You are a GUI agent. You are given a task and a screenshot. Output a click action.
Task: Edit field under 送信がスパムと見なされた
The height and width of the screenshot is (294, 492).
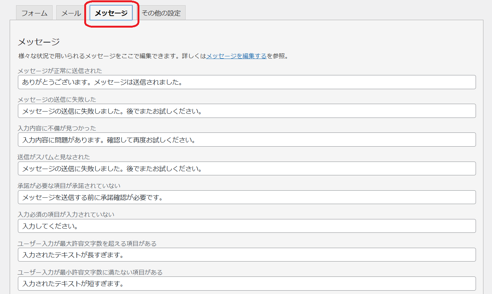247,168
